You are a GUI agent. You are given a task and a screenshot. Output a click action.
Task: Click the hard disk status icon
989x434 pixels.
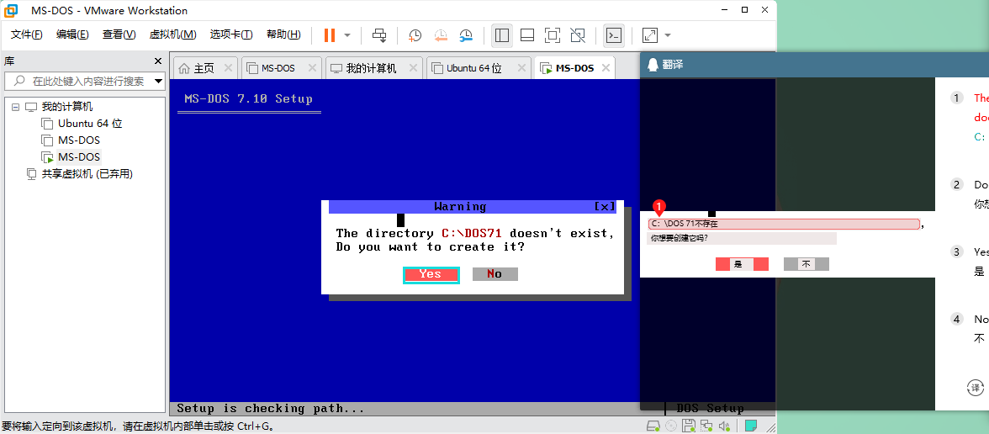(654, 426)
